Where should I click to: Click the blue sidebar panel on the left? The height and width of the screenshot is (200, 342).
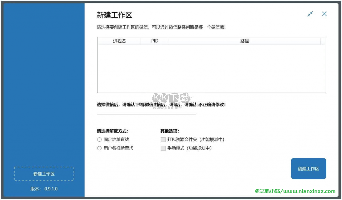coord(43,83)
